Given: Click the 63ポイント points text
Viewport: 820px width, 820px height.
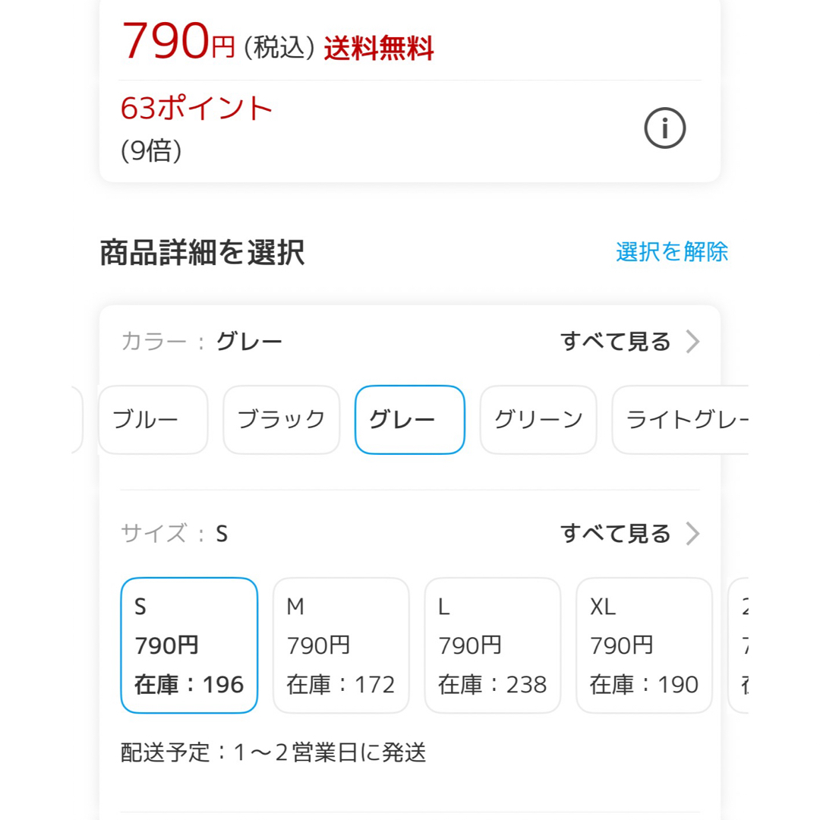Looking at the screenshot, I should tap(197, 109).
